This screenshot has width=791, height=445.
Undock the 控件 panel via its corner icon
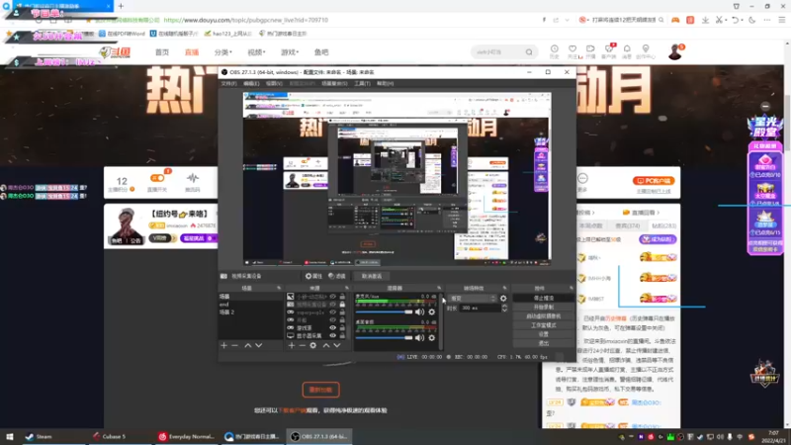point(571,288)
